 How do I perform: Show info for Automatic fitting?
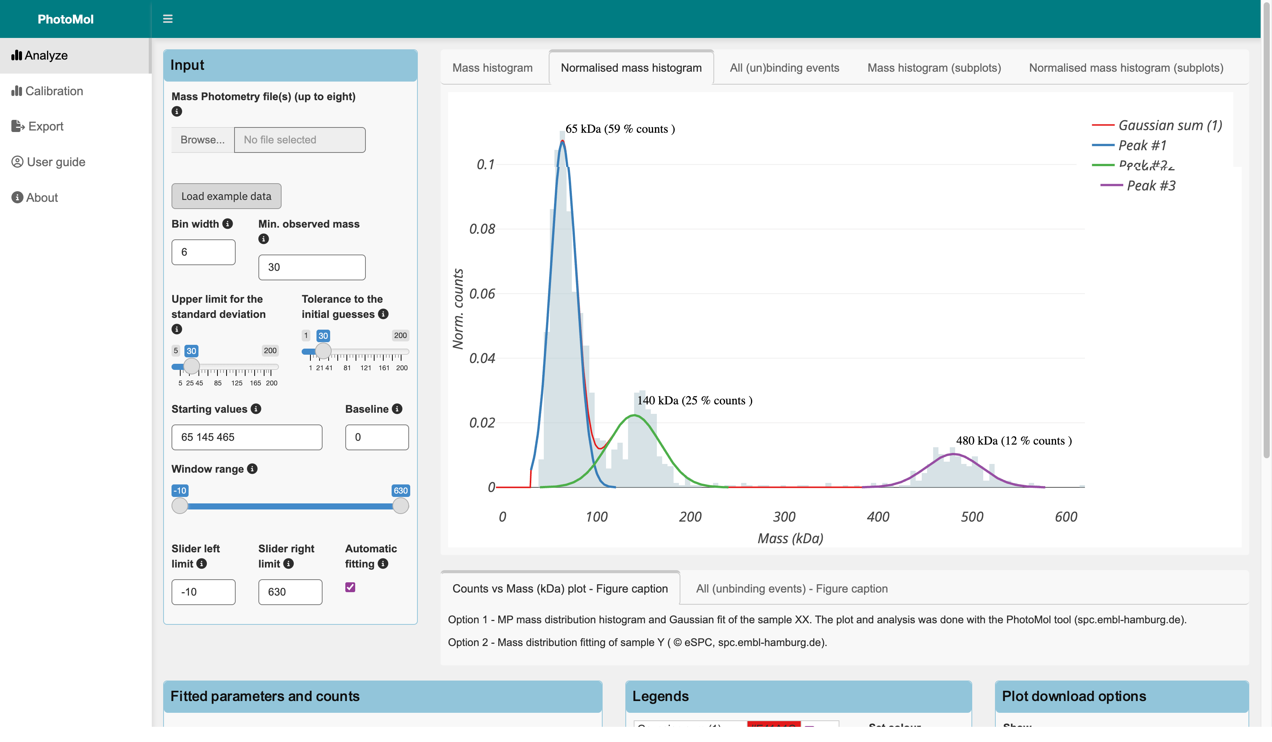pos(383,564)
